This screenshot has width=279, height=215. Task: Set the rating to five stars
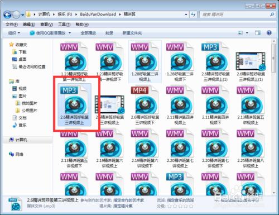click(191, 206)
